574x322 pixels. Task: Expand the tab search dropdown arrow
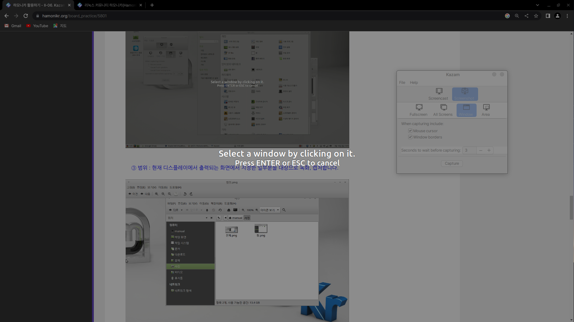click(x=537, y=5)
